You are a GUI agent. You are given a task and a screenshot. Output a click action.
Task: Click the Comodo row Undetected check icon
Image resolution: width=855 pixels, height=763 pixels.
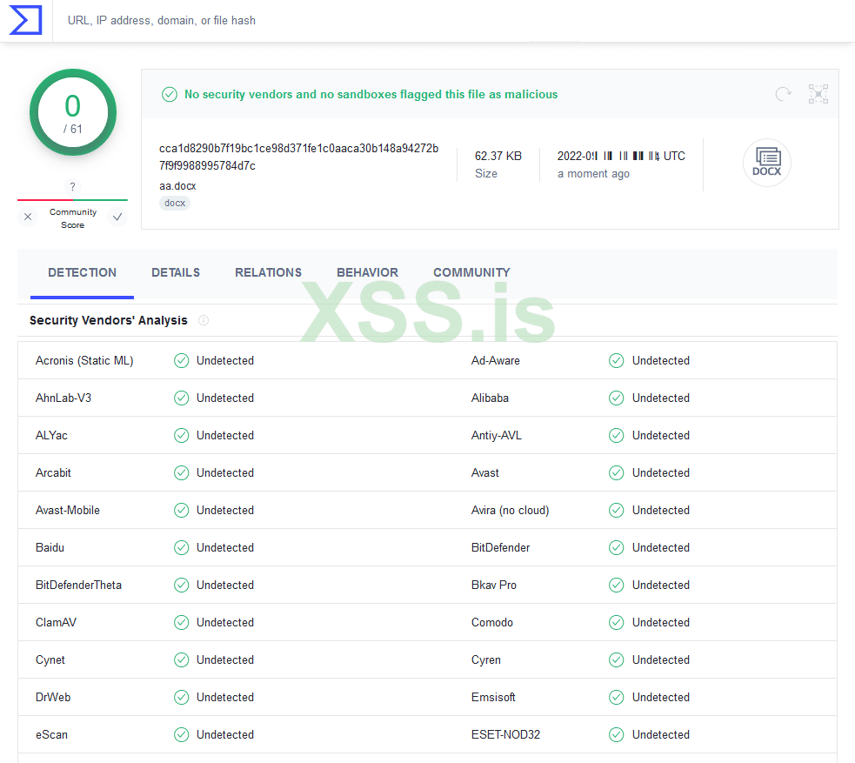[x=617, y=622]
